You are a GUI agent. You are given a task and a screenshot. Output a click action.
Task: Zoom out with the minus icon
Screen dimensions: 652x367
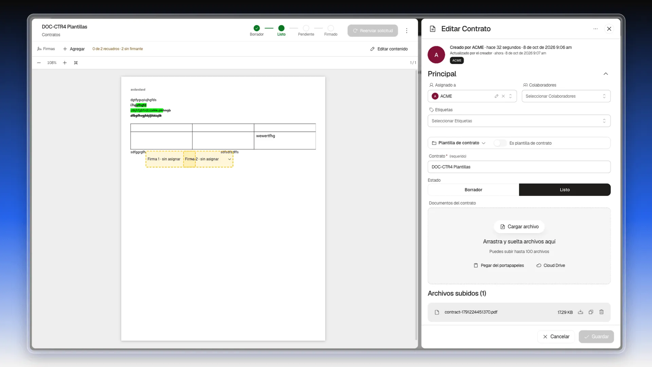point(39,63)
